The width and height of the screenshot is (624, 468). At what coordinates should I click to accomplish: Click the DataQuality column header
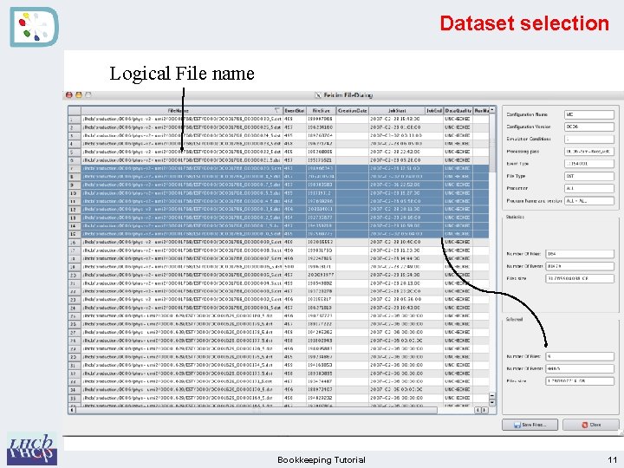pyautogui.click(x=458, y=110)
